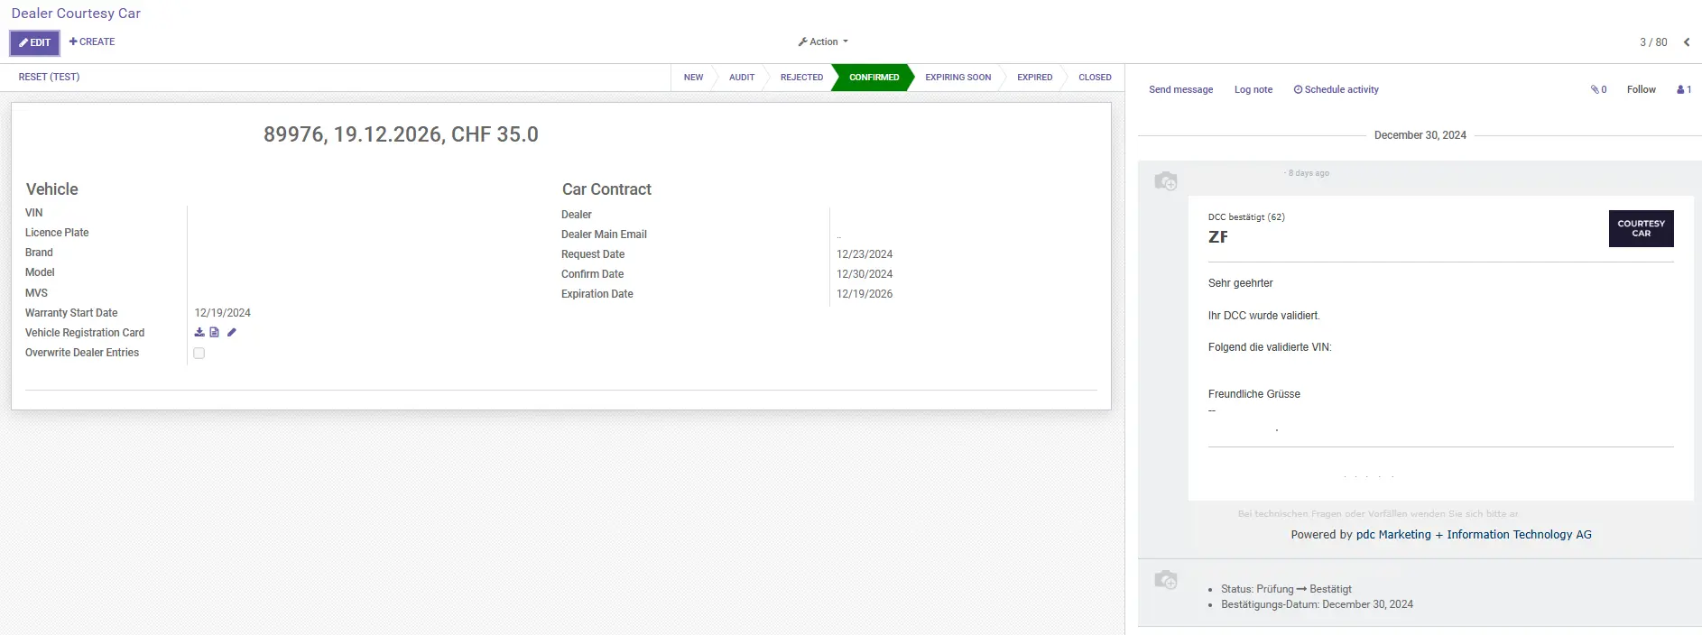This screenshot has width=1702, height=635.
Task: Open the Action dropdown menu
Action: (823, 41)
